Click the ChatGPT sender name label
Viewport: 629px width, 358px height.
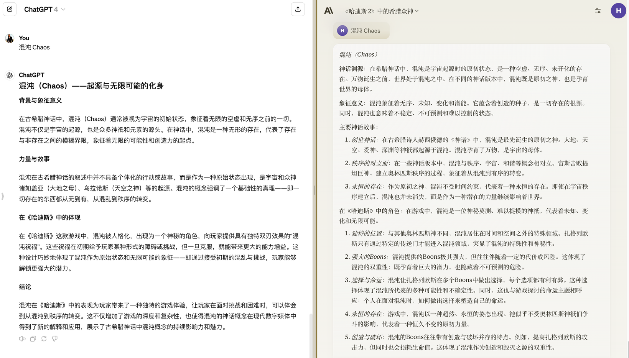31,75
